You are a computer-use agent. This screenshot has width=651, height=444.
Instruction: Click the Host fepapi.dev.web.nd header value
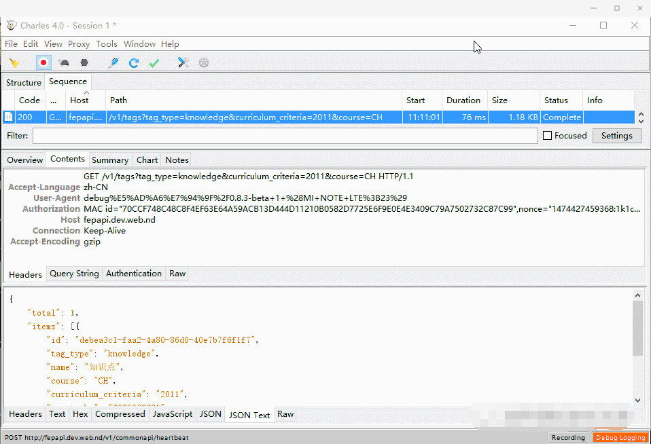[120, 220]
